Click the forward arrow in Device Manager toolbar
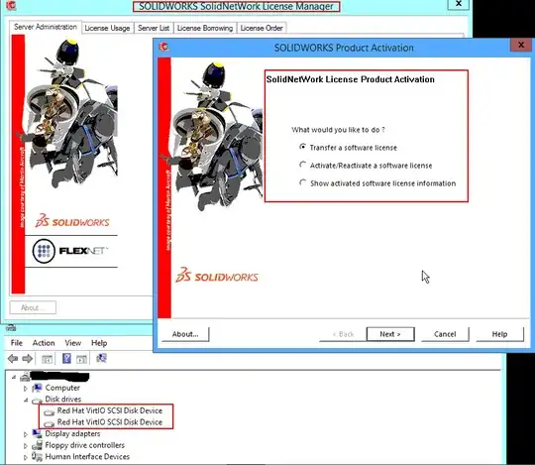 pos(28,359)
